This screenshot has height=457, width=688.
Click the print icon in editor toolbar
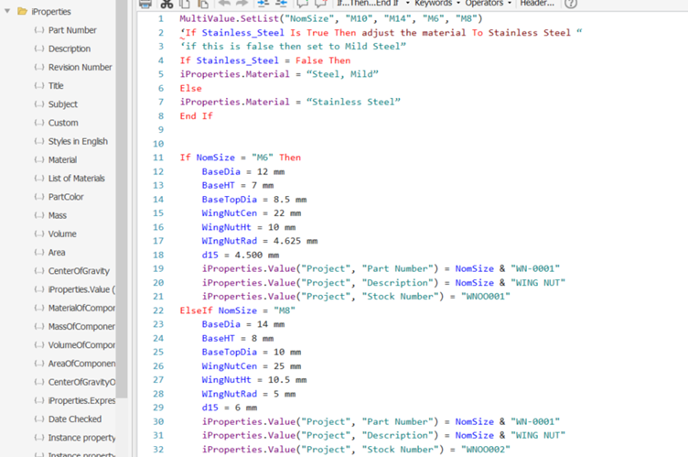click(x=145, y=4)
